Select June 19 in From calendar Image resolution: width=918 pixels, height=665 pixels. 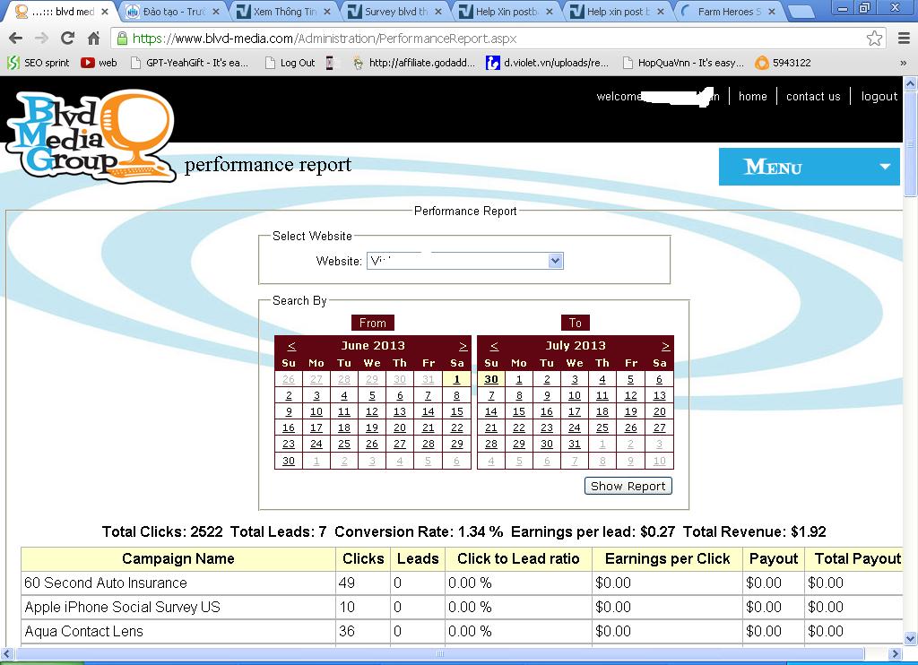tap(372, 427)
